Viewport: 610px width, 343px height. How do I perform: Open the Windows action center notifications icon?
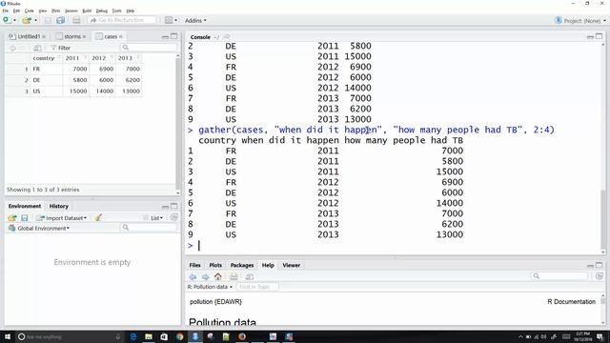click(600, 336)
